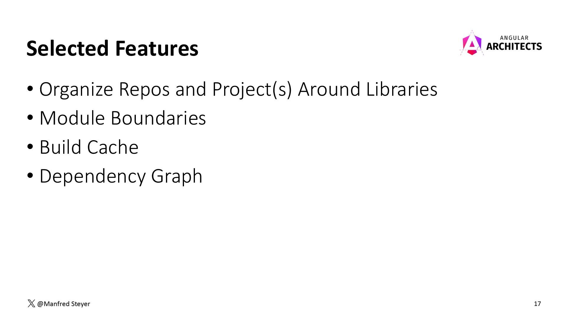This screenshot has height=318, width=567.
Task: Click the word Dependency in fourth bullet
Action: [92, 176]
